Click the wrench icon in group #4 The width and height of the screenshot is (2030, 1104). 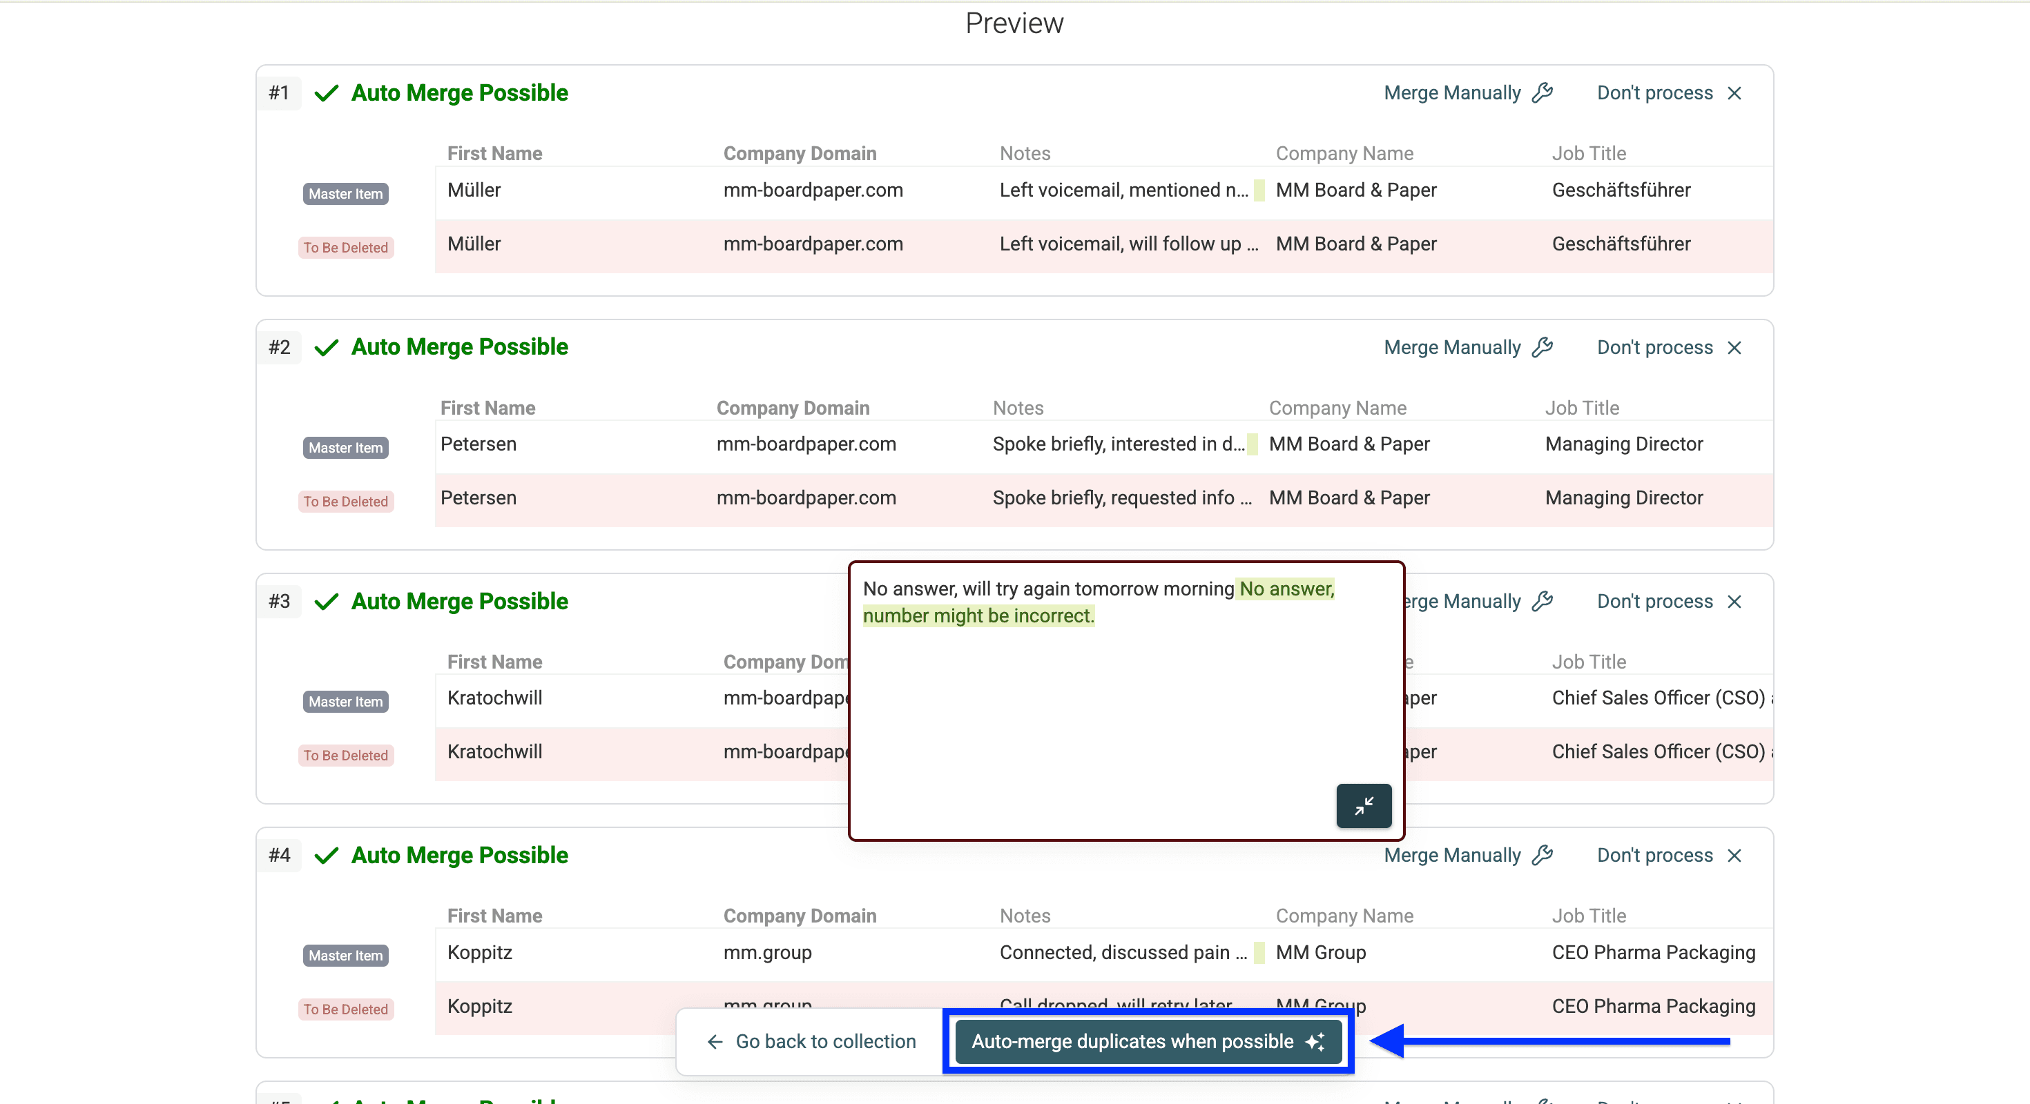point(1543,855)
